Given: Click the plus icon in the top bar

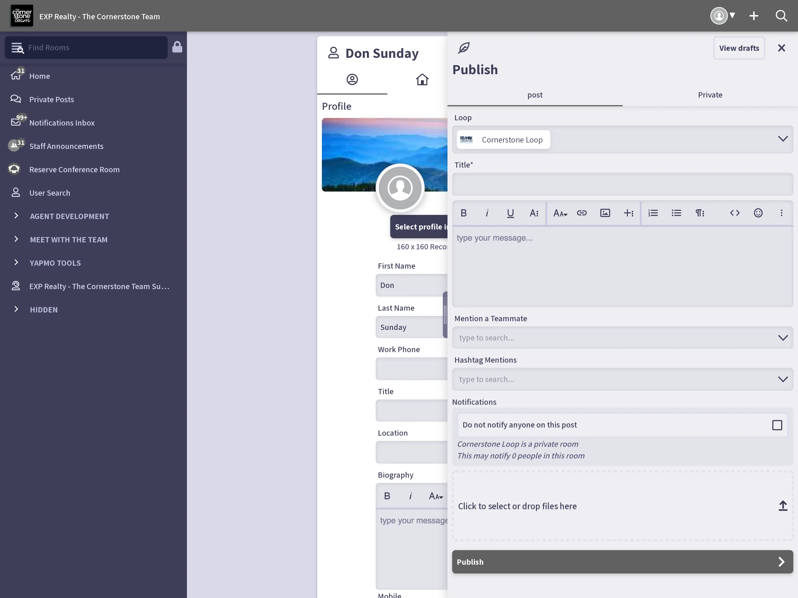Looking at the screenshot, I should pyautogui.click(x=754, y=16).
